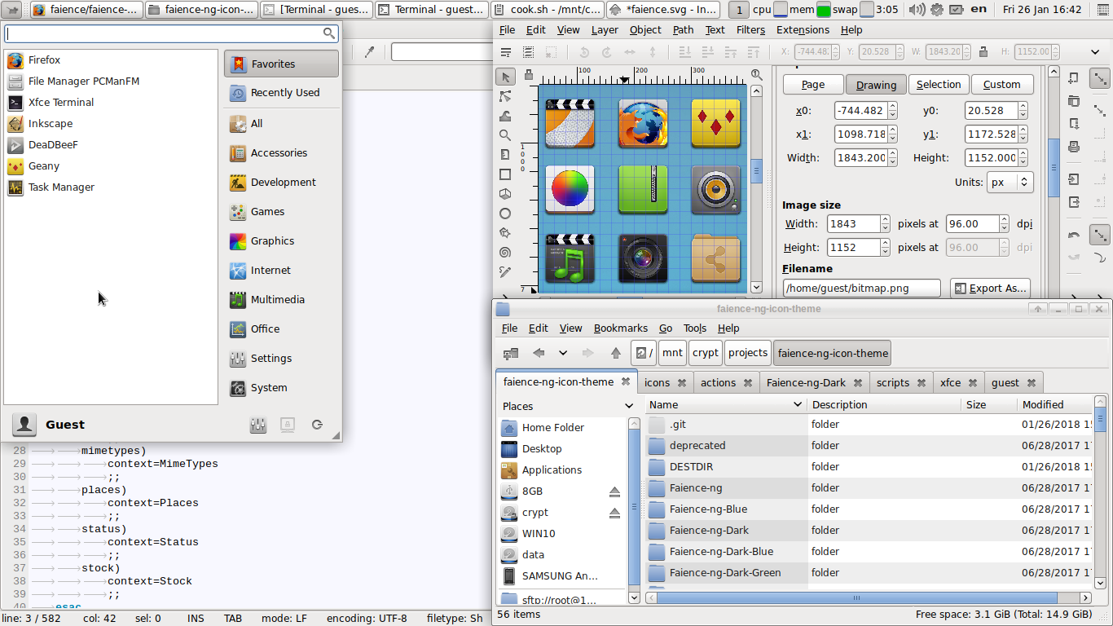This screenshot has height=626, width=1113.
Task: Click the Rotate 90° counter-clockwise icon
Action: tap(584, 51)
